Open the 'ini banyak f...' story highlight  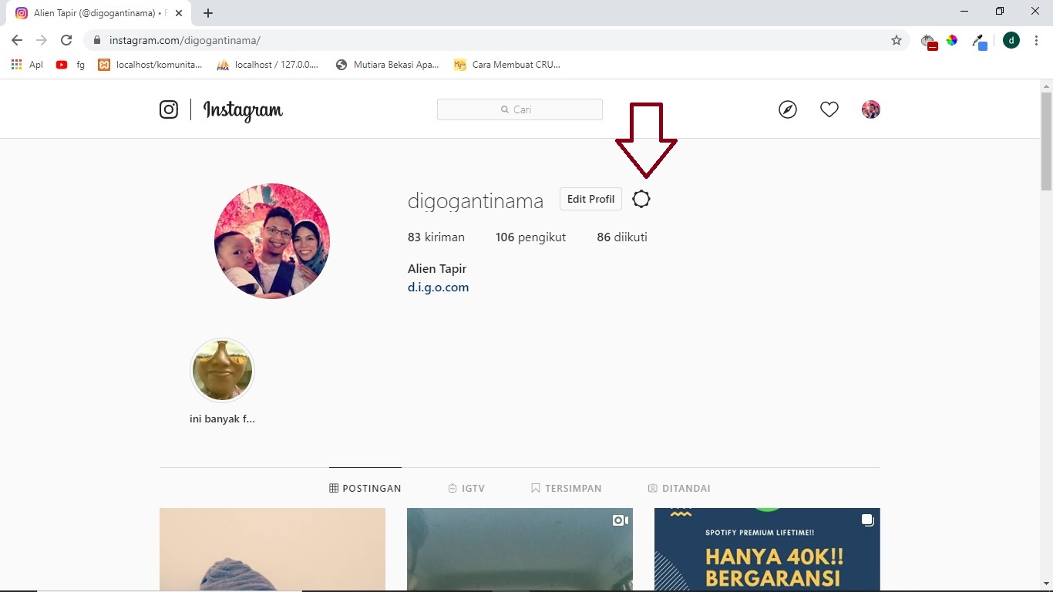pos(222,371)
